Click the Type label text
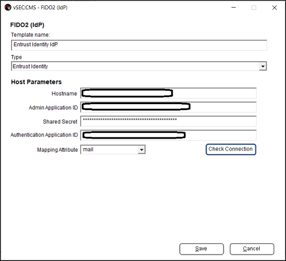The width and height of the screenshot is (286, 261). 16,57
